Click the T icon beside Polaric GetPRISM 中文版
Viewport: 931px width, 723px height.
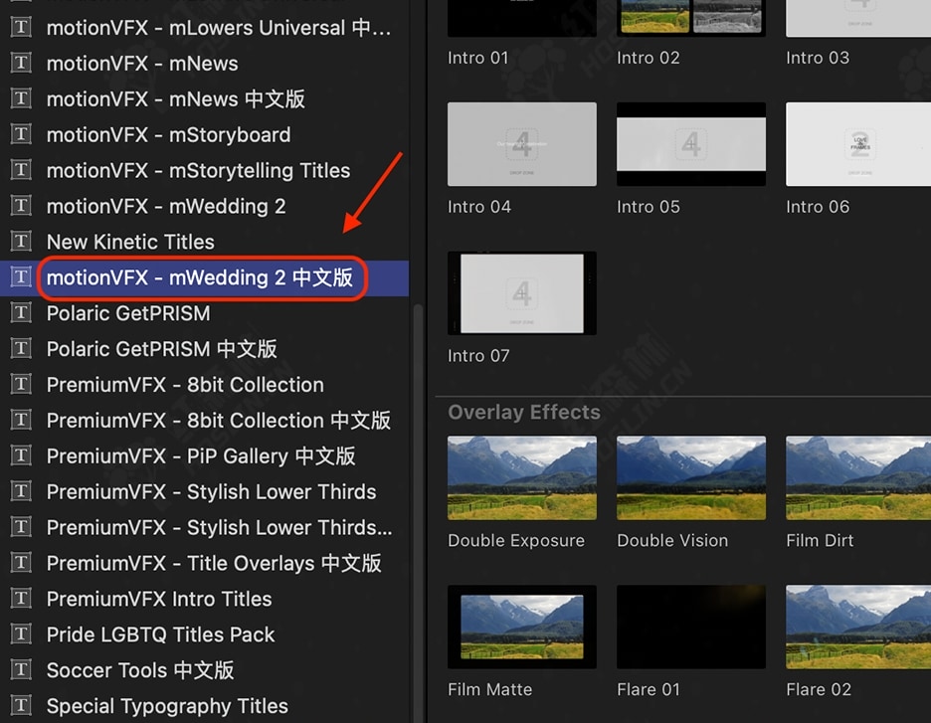pyautogui.click(x=21, y=348)
